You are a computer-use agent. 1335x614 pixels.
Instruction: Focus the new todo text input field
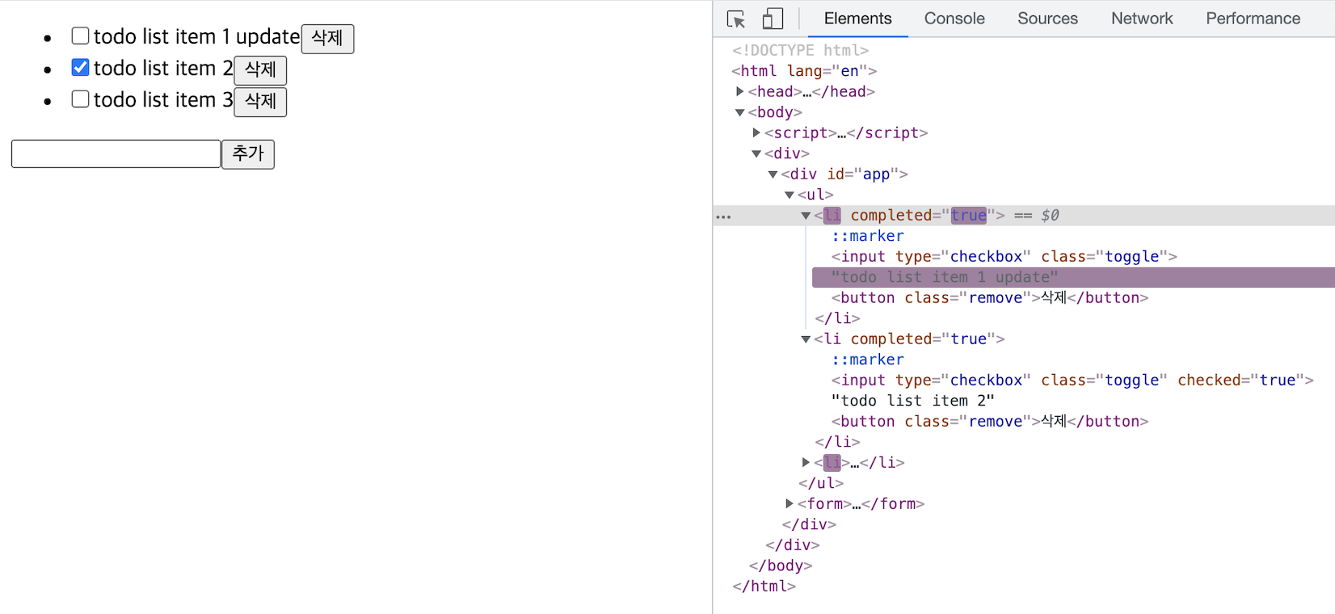[x=116, y=153]
